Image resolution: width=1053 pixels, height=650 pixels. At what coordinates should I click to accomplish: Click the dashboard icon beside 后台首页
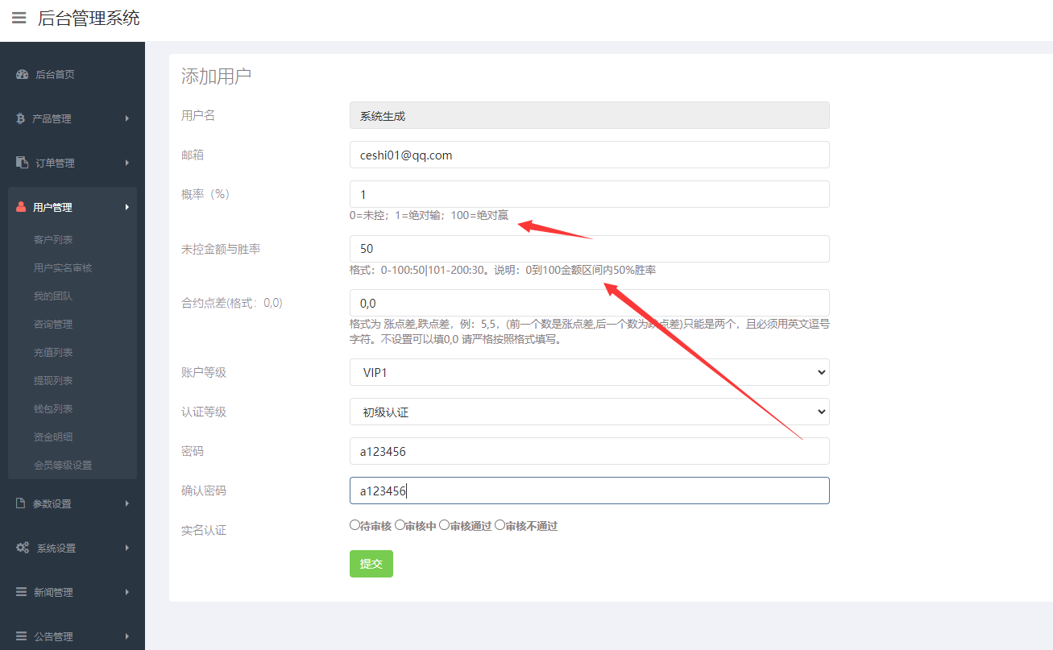pyautogui.click(x=22, y=74)
